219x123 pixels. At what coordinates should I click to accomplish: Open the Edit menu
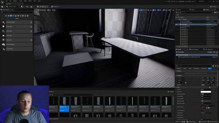pos(10,1)
